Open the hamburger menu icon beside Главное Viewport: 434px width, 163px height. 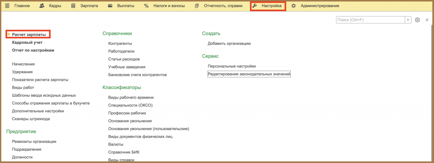coord(7,6)
